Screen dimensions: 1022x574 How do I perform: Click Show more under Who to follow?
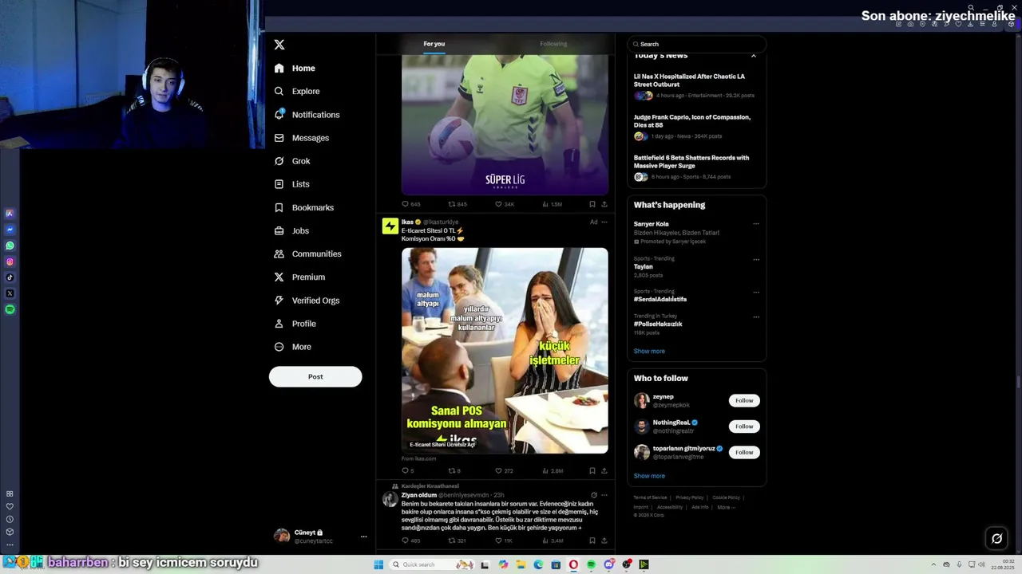(x=649, y=476)
